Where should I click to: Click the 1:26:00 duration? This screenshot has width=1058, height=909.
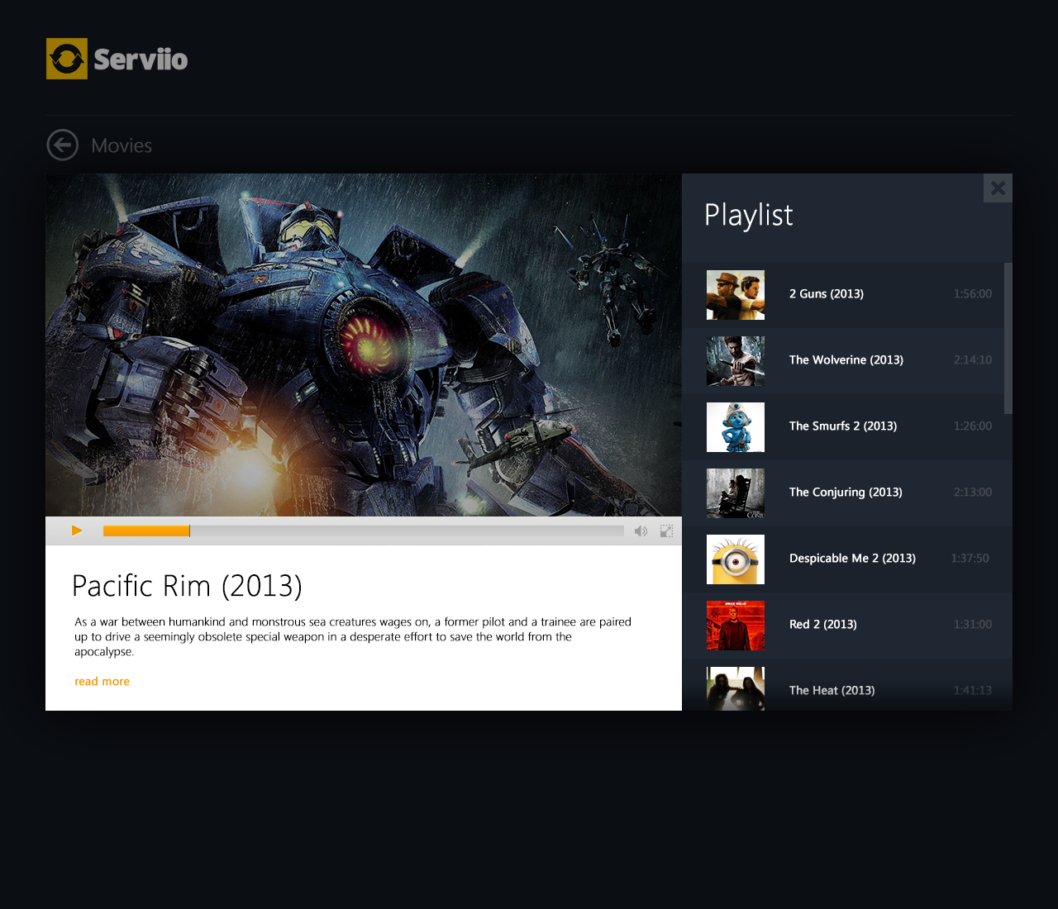[973, 426]
